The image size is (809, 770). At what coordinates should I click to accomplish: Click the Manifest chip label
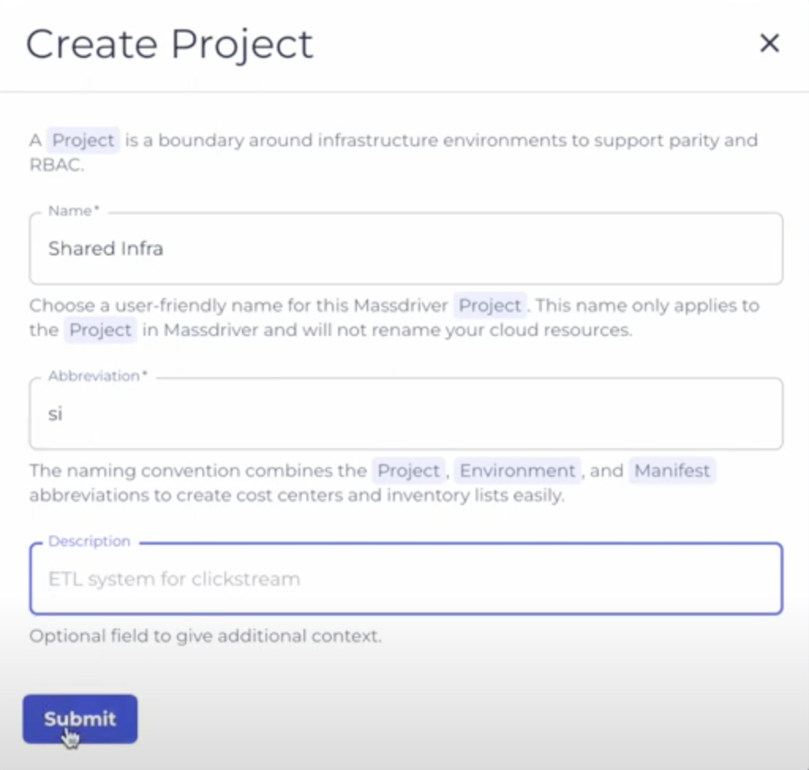pos(672,470)
